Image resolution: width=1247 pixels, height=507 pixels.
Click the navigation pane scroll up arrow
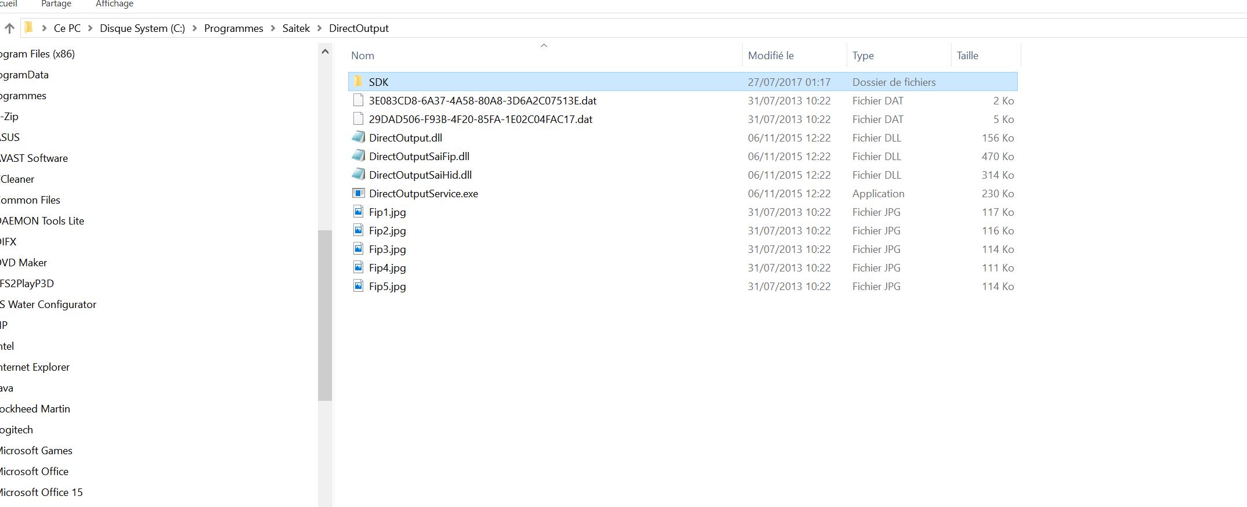(325, 52)
